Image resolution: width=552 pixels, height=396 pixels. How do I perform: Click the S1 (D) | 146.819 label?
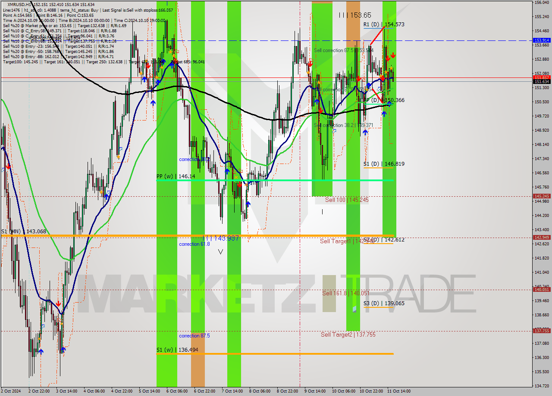coord(384,164)
